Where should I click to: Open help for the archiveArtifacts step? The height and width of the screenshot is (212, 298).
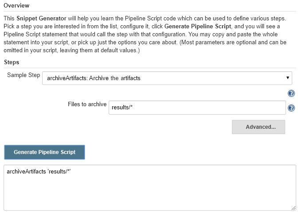point(291,93)
